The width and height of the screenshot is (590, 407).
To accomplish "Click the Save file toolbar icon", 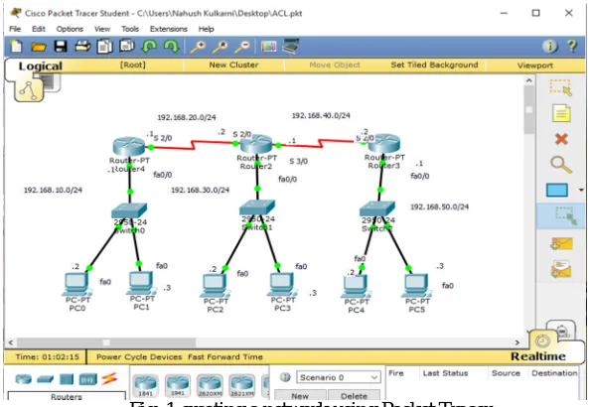I will (x=61, y=47).
